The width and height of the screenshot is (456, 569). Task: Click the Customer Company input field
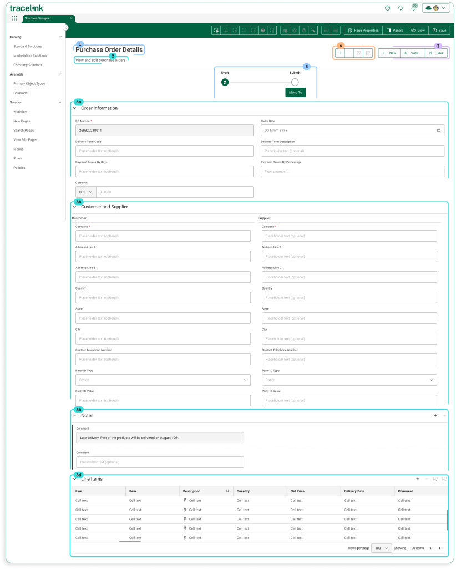click(x=163, y=236)
